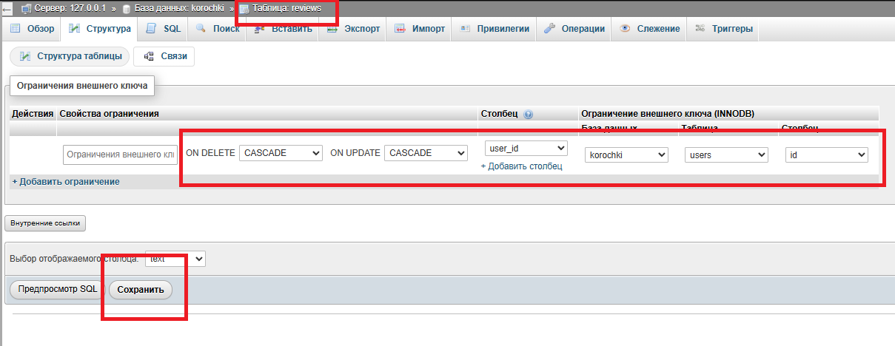Click the Импорт tab icon
The image size is (895, 346).
(x=400, y=29)
